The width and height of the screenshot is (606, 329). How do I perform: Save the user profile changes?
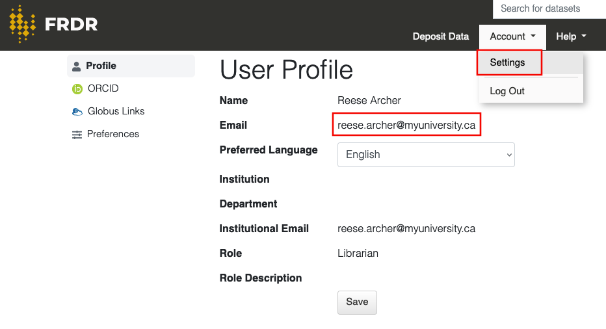(357, 302)
